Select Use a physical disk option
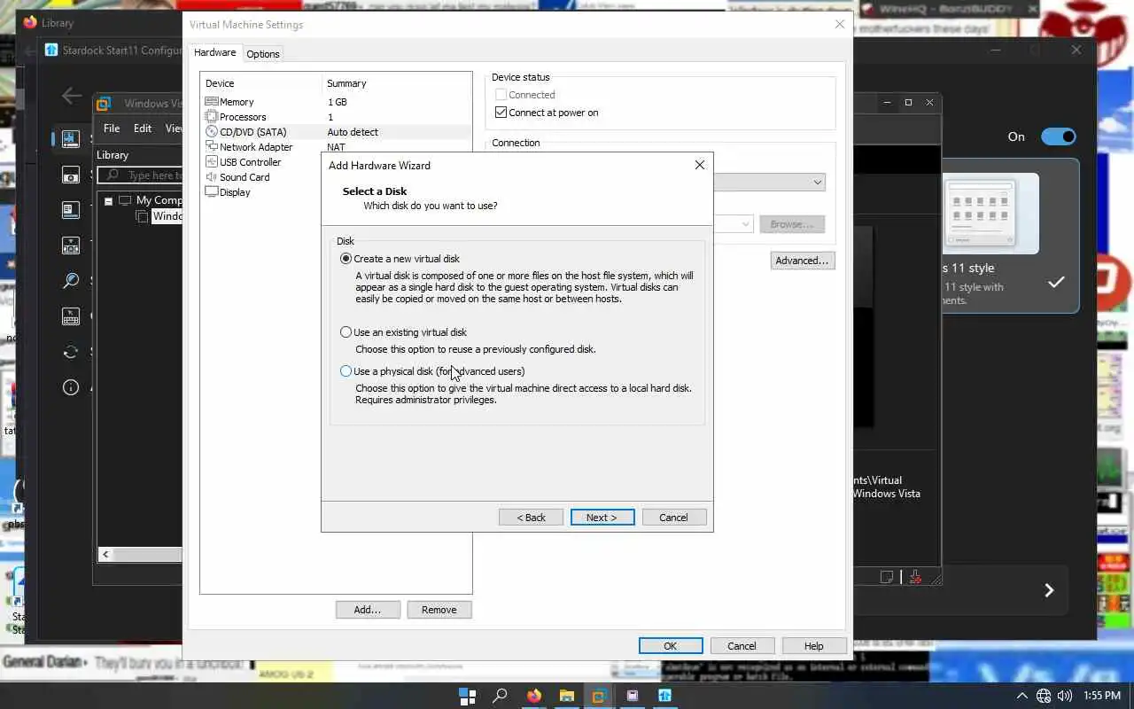The width and height of the screenshot is (1134, 709). coord(346,371)
